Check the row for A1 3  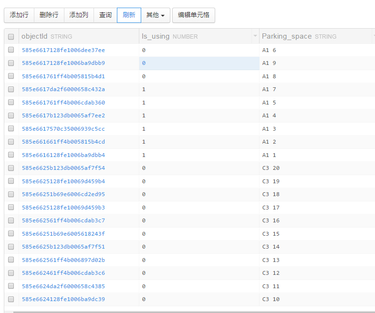tap(11, 129)
